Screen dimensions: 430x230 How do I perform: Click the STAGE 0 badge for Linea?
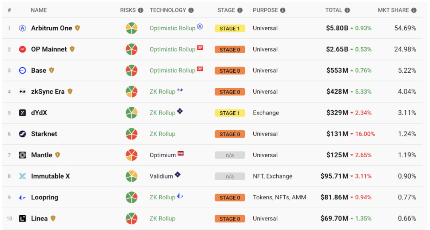pos(230,218)
